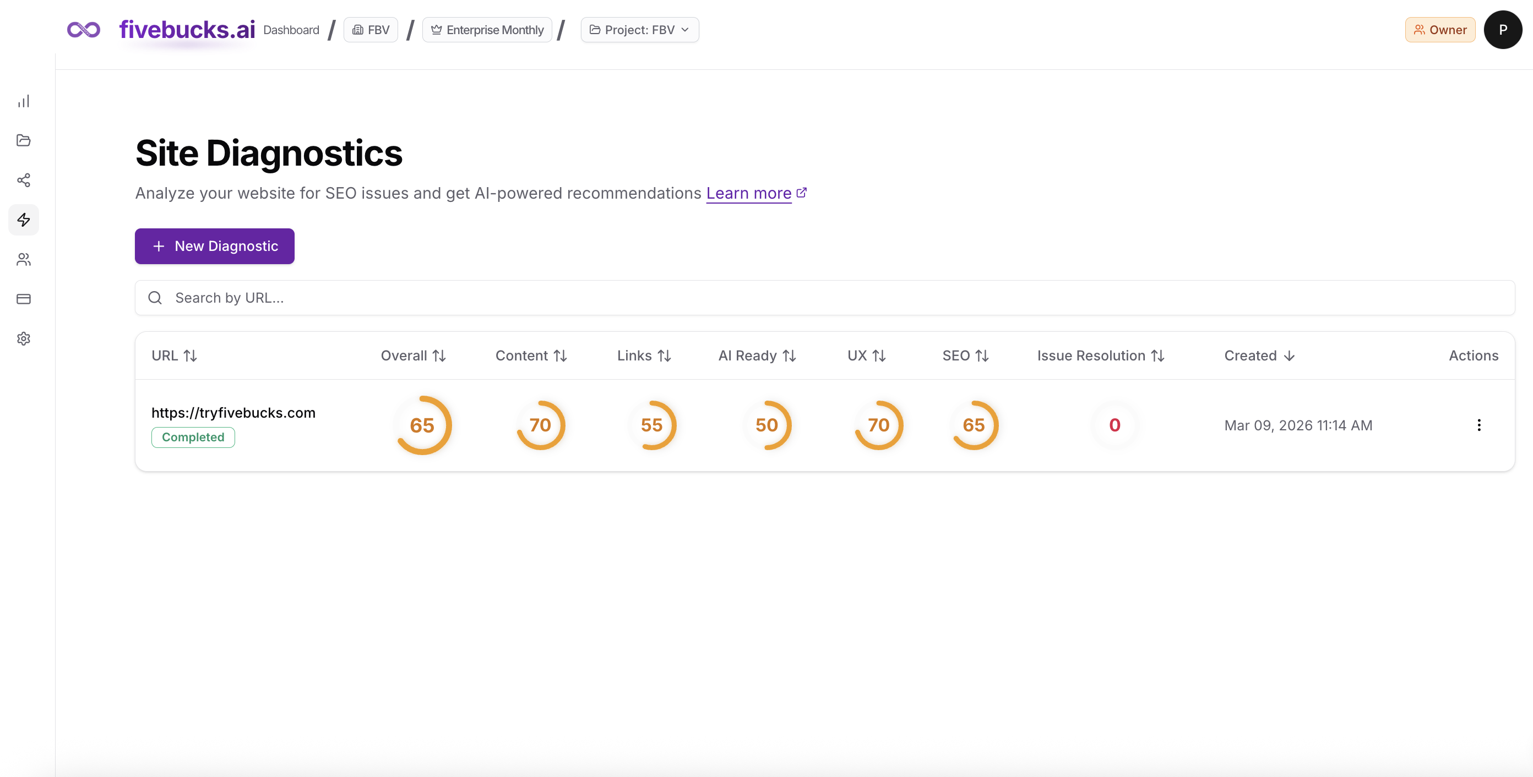This screenshot has height=777, width=1533.
Task: Open the analytics bar chart sidebar icon
Action: click(23, 102)
